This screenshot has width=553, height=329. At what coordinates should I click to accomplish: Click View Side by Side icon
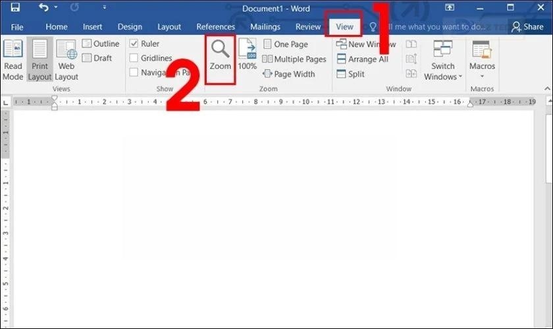tap(411, 43)
